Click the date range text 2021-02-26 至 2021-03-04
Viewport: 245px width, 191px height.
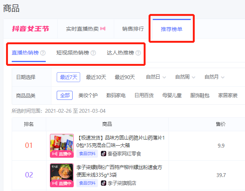tap(75, 111)
